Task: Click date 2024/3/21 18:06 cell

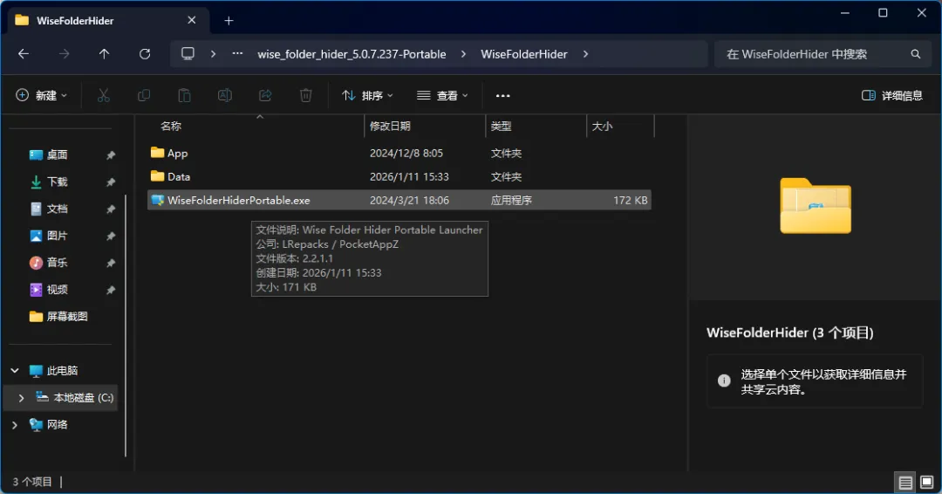Action: pos(409,200)
